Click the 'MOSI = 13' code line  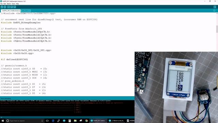tap(24, 72)
